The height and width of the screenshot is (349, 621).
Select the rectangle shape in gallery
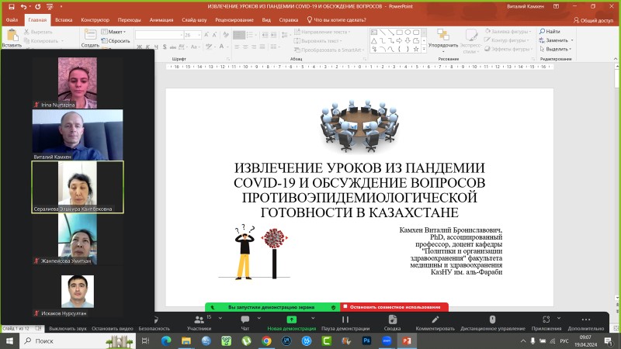click(399, 32)
